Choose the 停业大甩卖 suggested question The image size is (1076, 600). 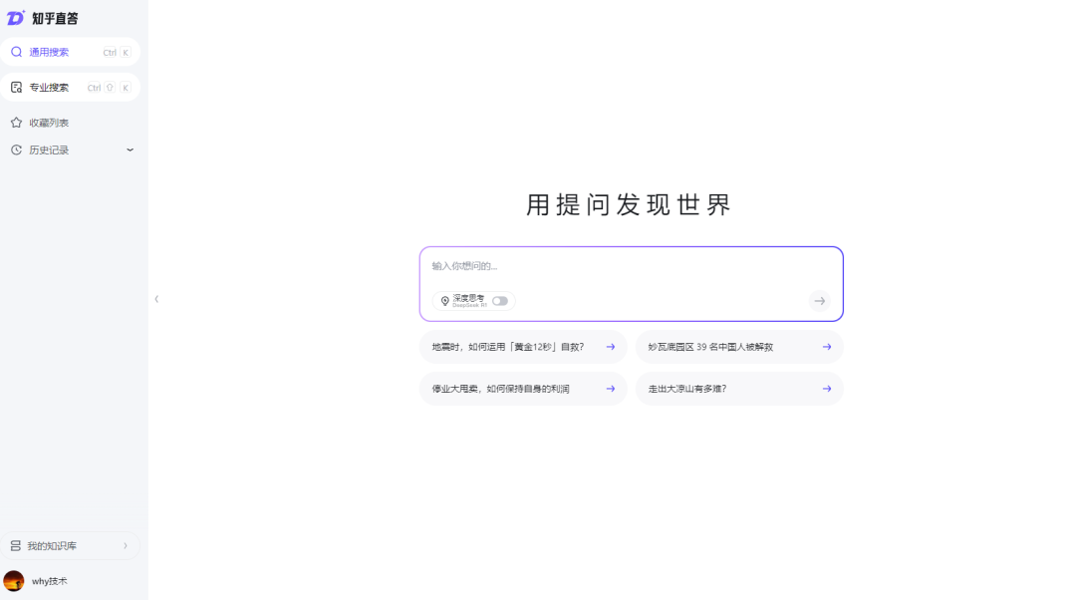[x=523, y=389]
